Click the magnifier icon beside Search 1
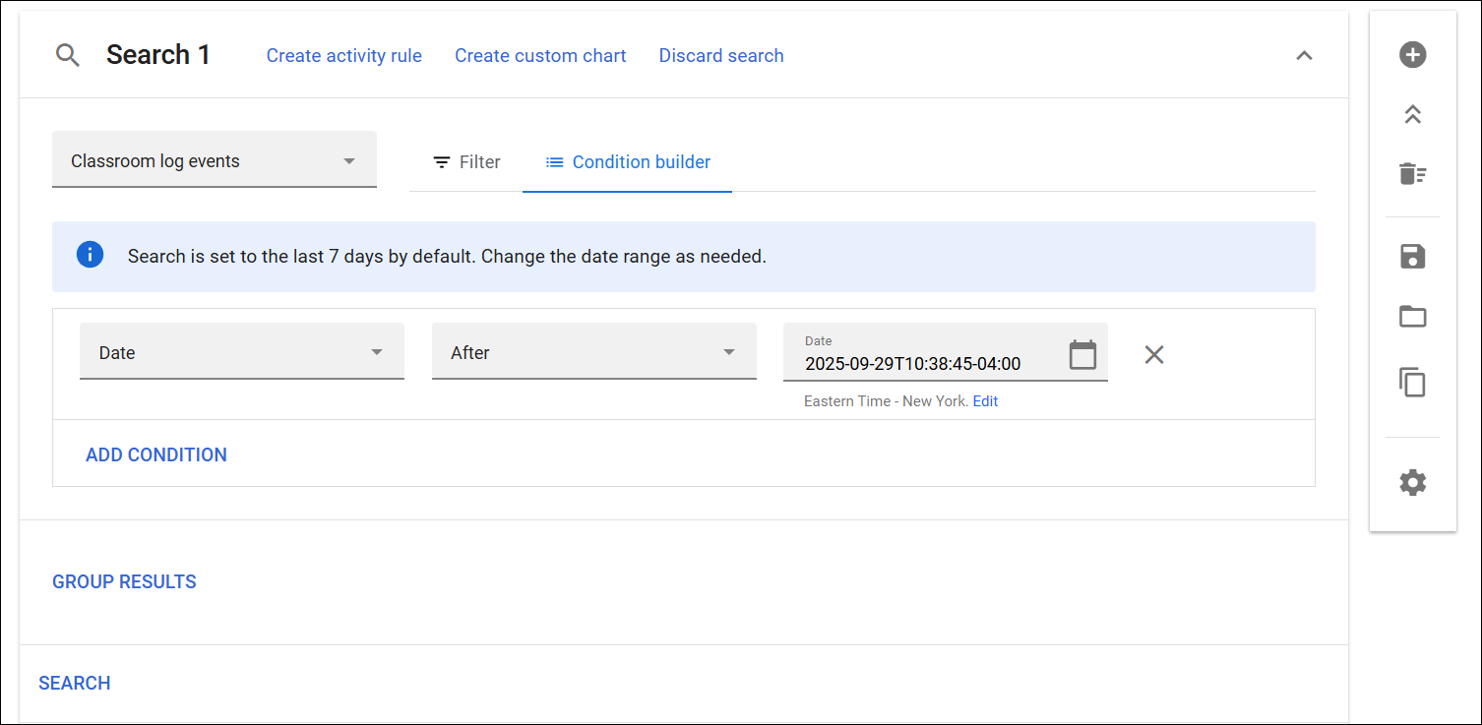Image resolution: width=1482 pixels, height=725 pixels. tap(68, 55)
